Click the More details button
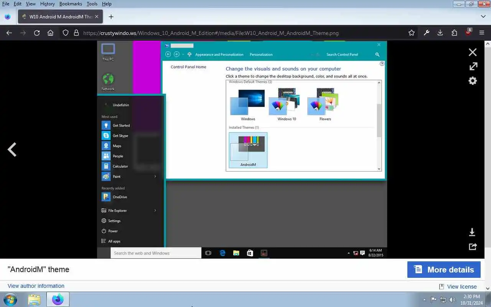Image resolution: width=491 pixels, height=307 pixels. point(444,270)
